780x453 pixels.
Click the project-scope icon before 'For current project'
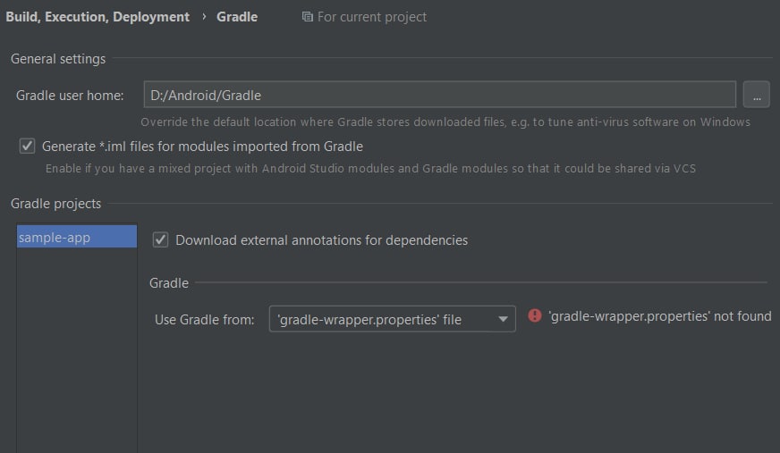click(308, 17)
